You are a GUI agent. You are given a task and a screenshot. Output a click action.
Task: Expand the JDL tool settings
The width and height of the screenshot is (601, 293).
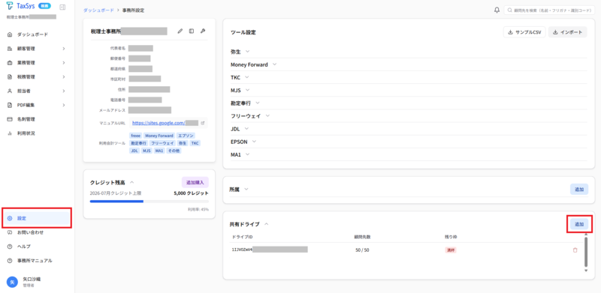click(246, 129)
